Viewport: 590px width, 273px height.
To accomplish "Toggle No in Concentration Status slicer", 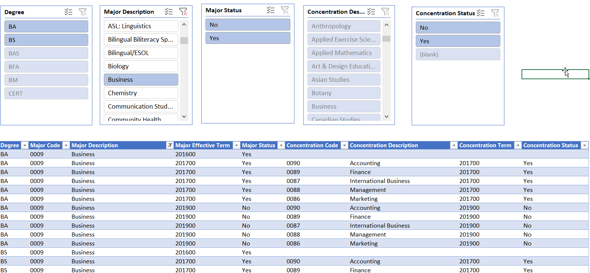I will [x=457, y=28].
